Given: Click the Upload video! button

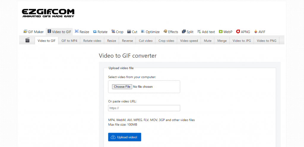Looking at the screenshot, I should [x=125, y=137].
